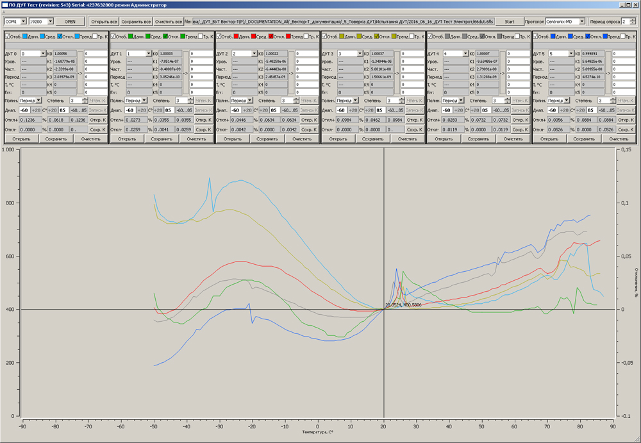This screenshot has width=641, height=443.
Task: Click the K0 input field right of 1.00022
Action: (x=307, y=54)
